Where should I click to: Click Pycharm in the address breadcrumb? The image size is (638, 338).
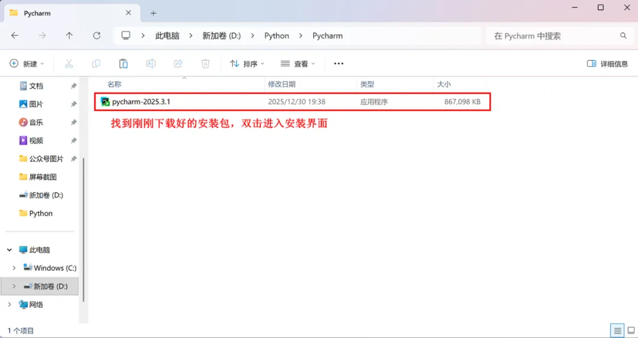(x=327, y=36)
